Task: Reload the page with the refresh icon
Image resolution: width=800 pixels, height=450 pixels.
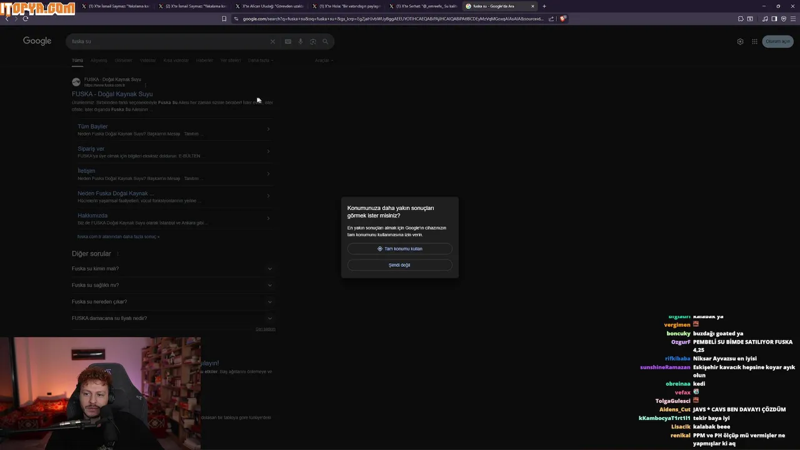Action: [26, 19]
